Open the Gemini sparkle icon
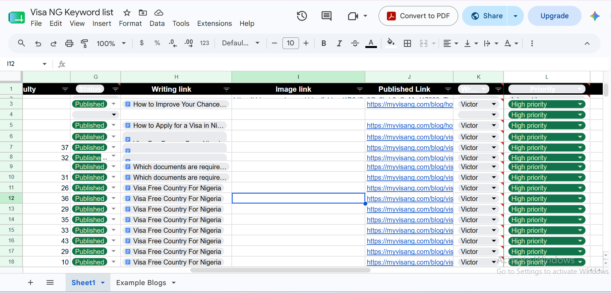The image size is (611, 293). click(x=595, y=16)
